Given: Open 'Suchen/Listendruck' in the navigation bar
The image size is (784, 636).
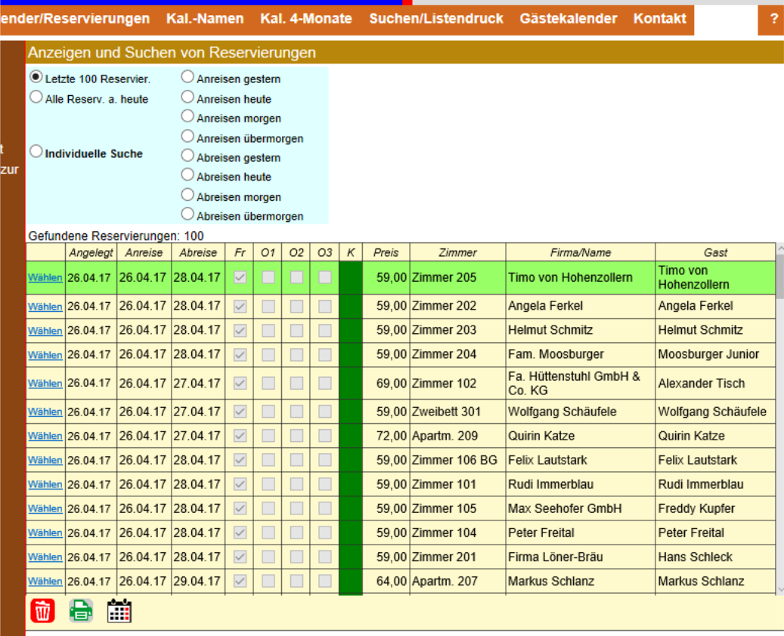Looking at the screenshot, I should (436, 19).
